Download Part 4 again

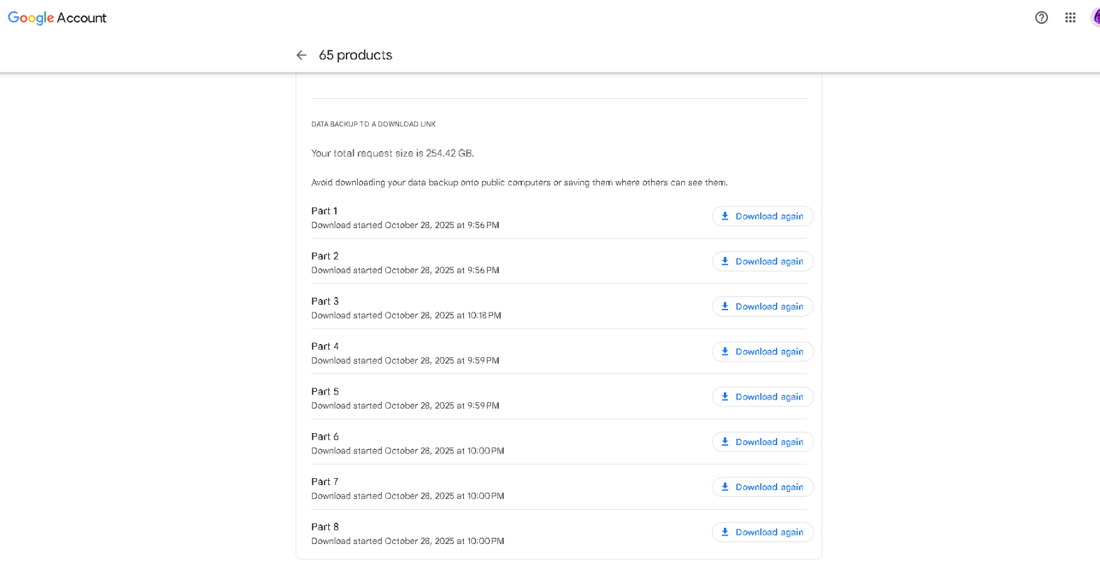click(x=763, y=352)
